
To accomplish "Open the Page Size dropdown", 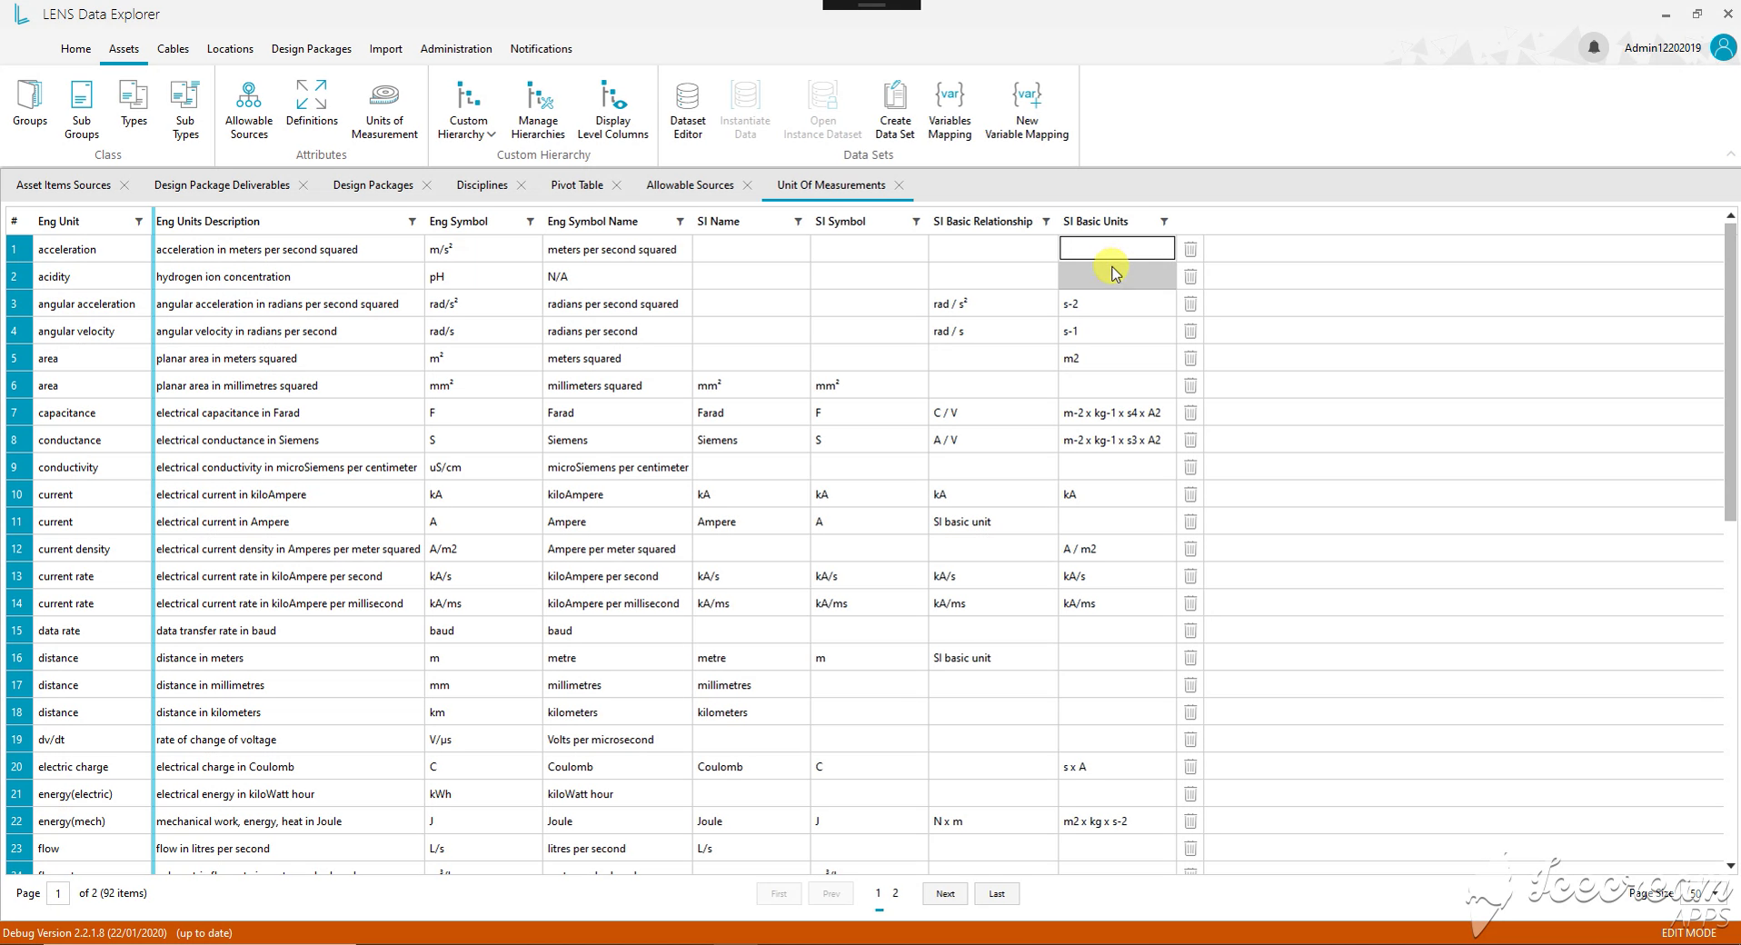I will pyautogui.click(x=1701, y=894).
